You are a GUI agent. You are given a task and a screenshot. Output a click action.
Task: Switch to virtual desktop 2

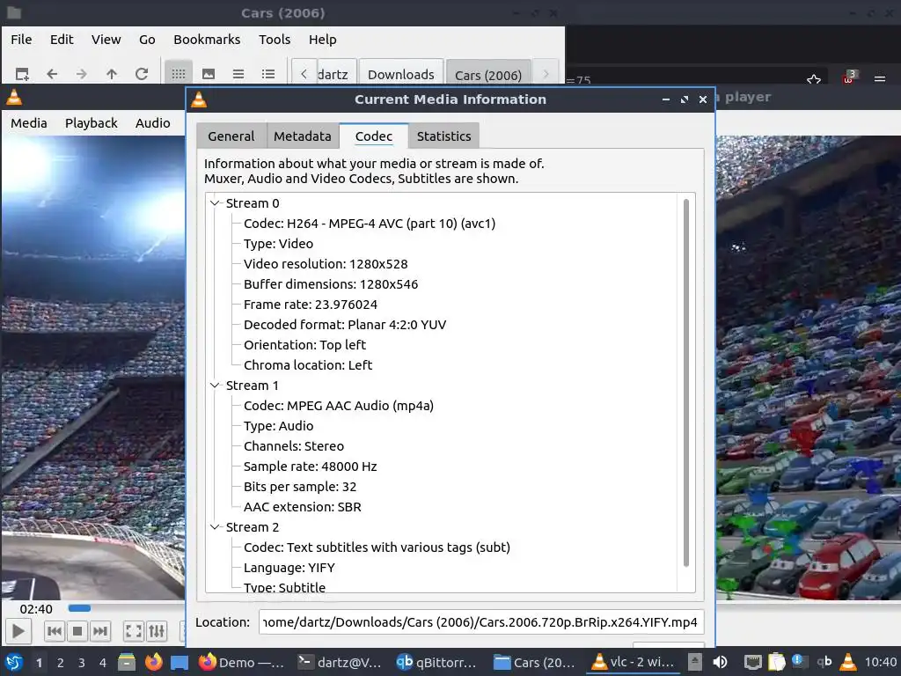tap(61, 663)
